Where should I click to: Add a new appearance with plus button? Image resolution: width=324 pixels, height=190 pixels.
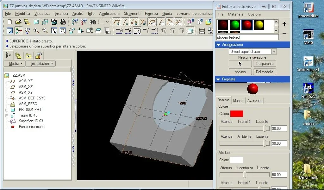click(x=284, y=24)
